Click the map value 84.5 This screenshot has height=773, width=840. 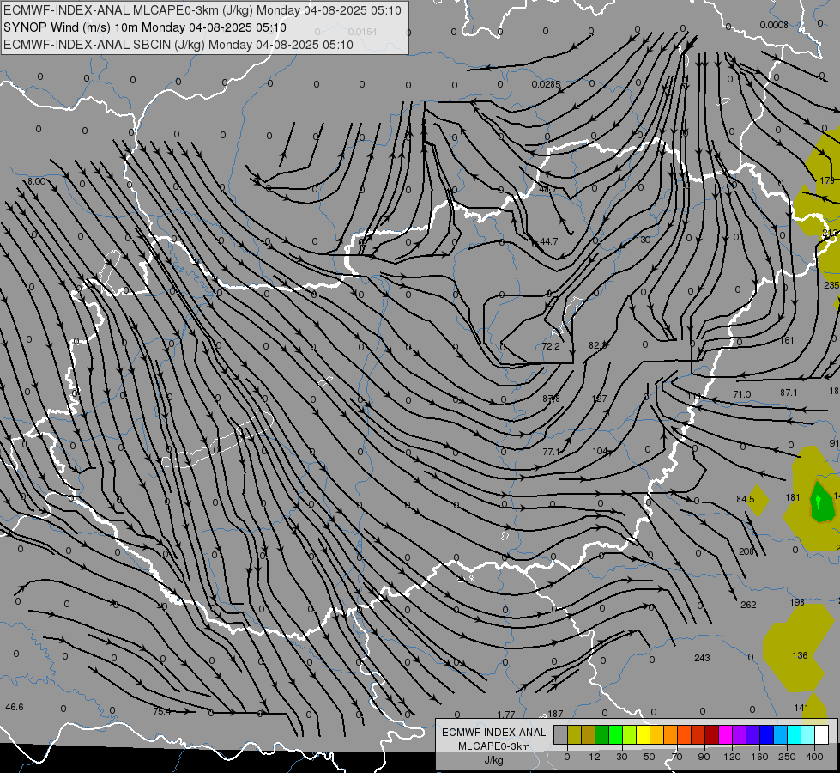745,499
